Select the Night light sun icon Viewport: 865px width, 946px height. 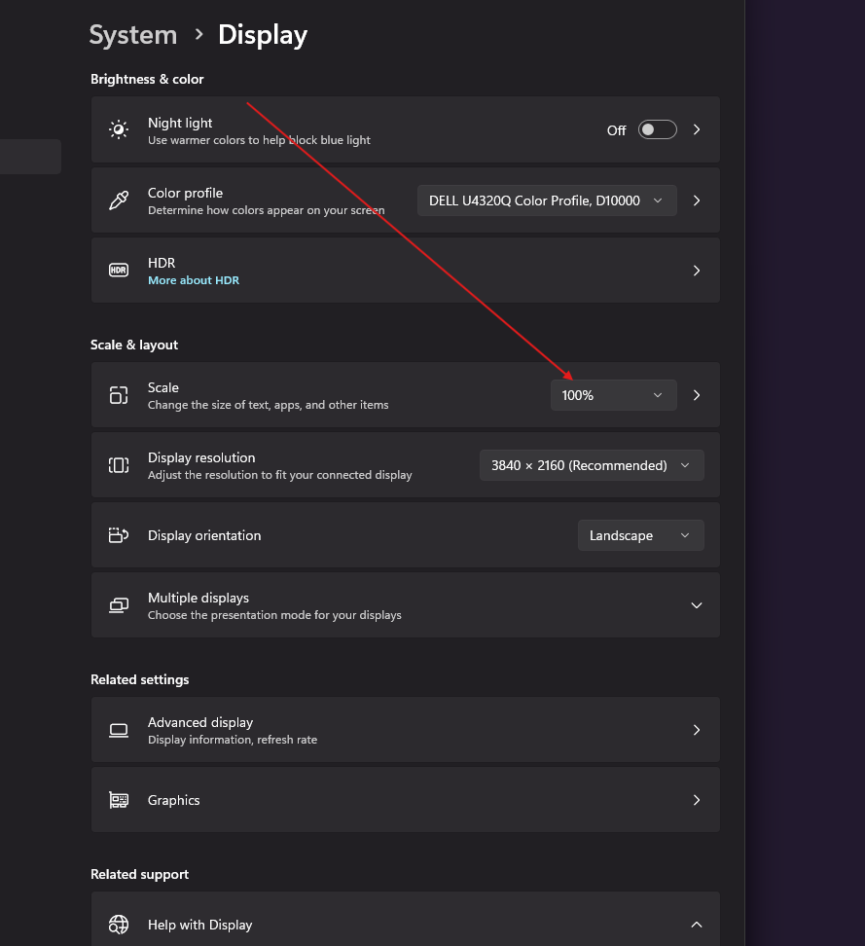click(118, 128)
